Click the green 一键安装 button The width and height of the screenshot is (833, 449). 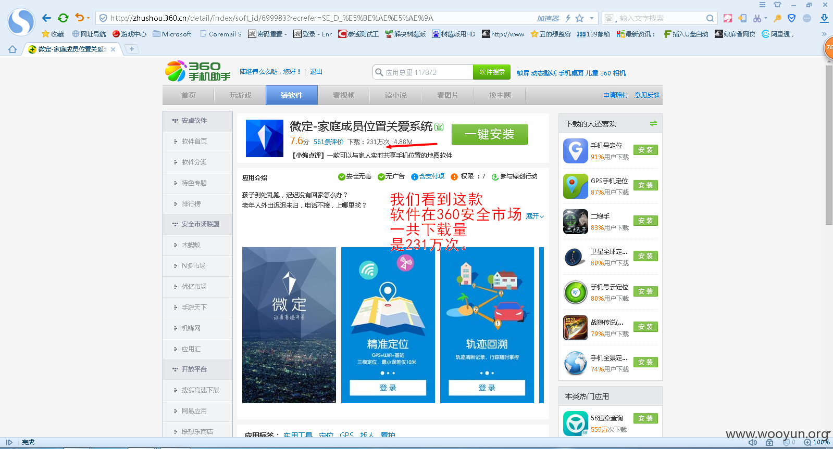[490, 134]
